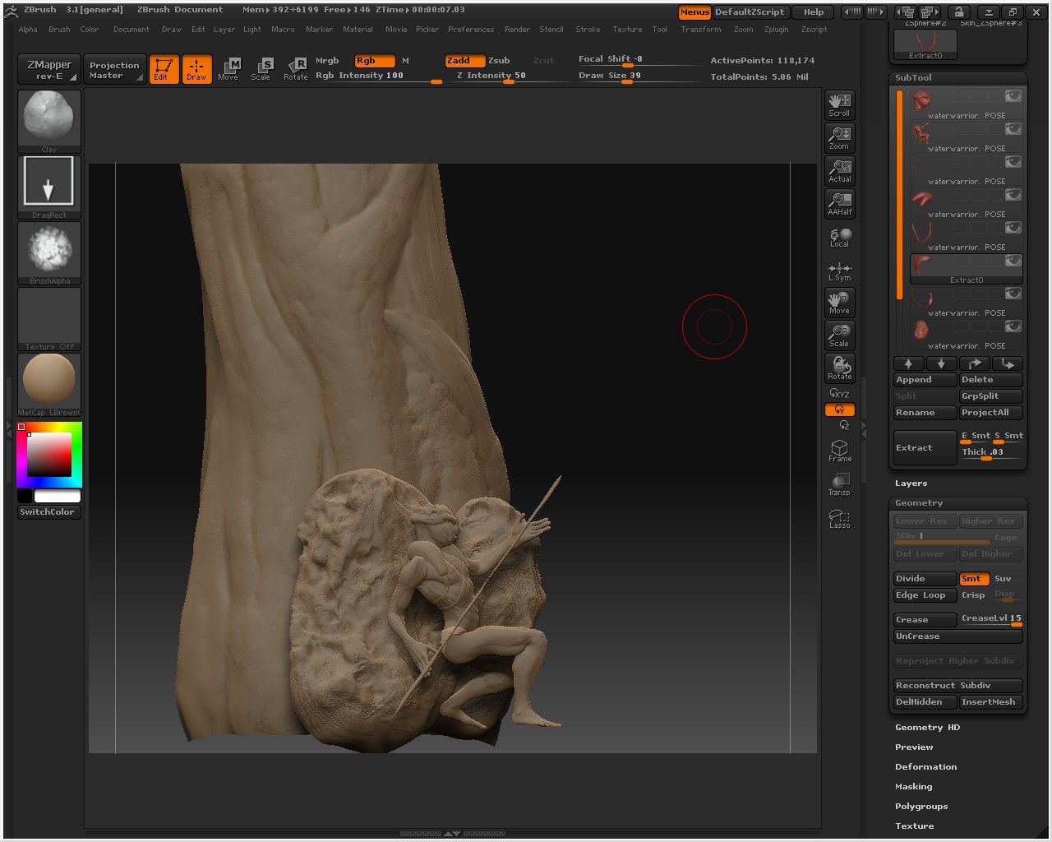Pick a color in the color picker square
Image resolution: width=1052 pixels, height=842 pixels.
coord(49,454)
